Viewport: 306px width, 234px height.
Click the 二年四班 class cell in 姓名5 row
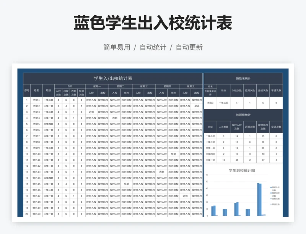[x=49, y=124]
